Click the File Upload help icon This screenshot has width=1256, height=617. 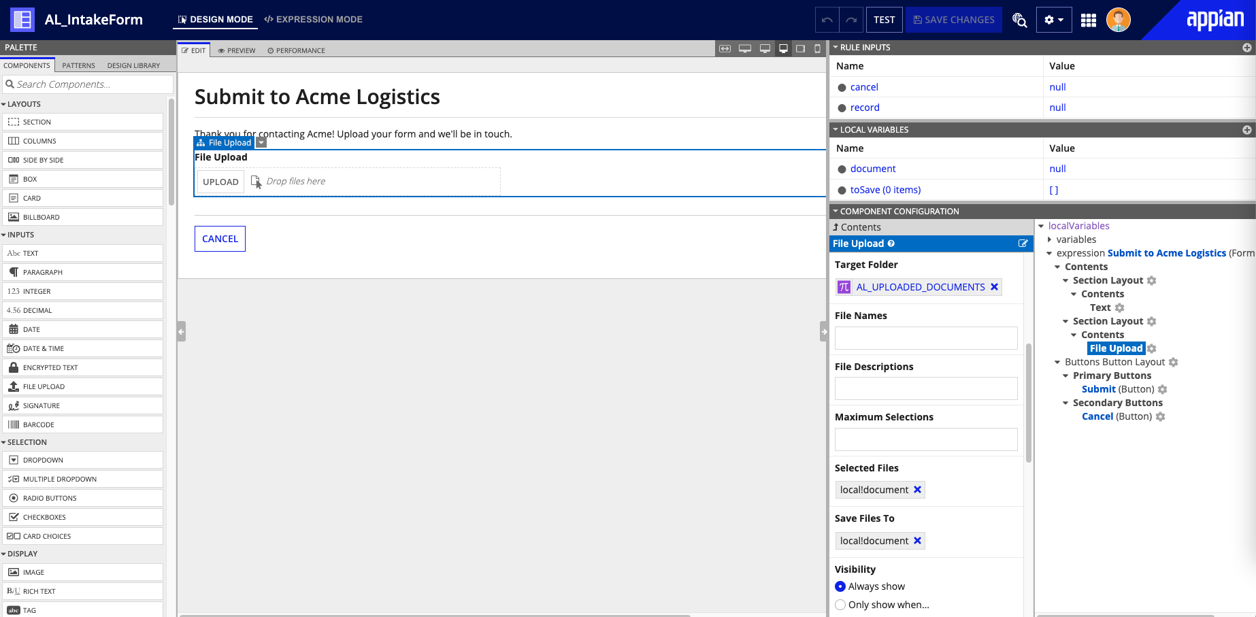coord(891,244)
